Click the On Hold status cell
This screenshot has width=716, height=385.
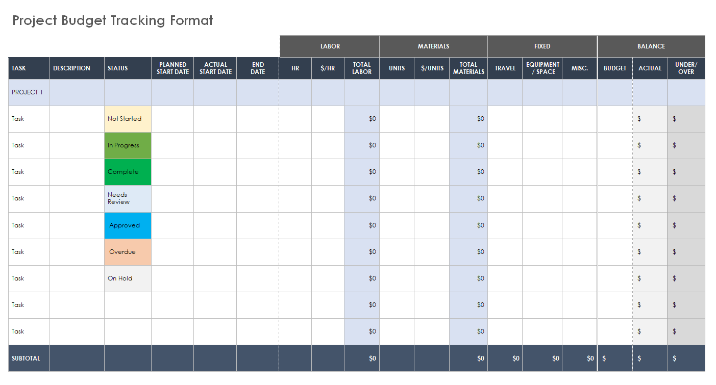pos(128,278)
